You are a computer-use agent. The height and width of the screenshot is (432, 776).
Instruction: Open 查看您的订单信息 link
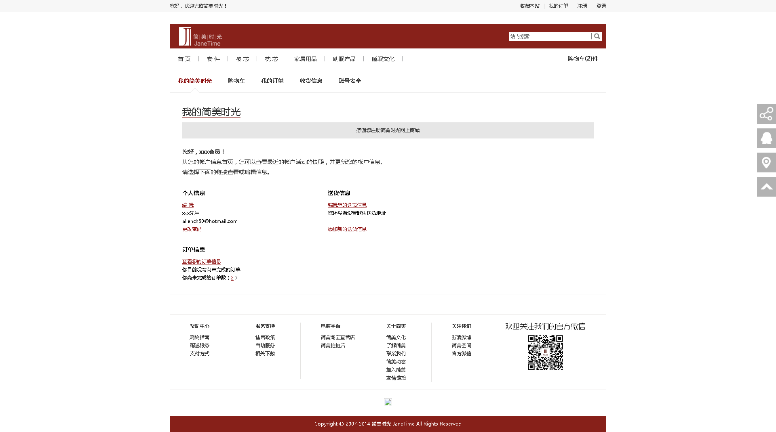tap(201, 262)
